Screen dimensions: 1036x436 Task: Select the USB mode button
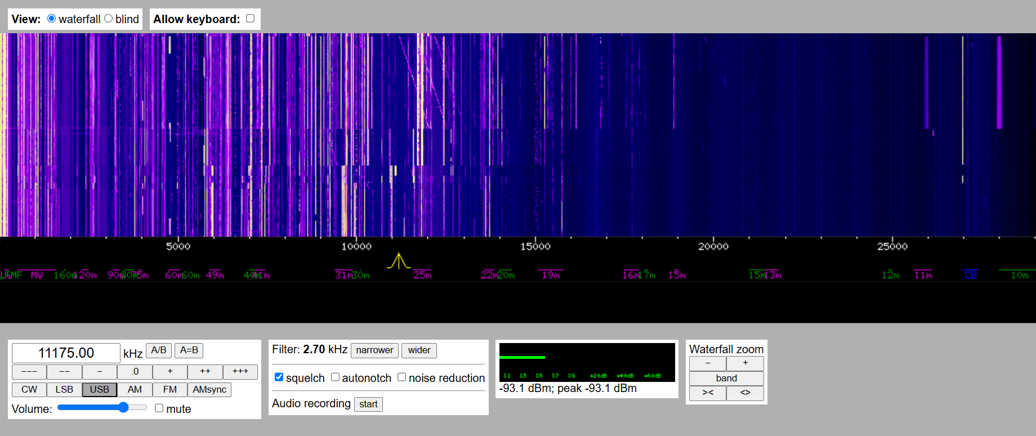click(100, 390)
